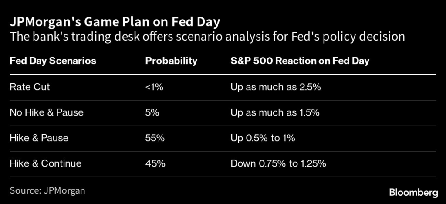Click the subtitle about the bank's trading desk
The width and height of the screenshot is (446, 204).
[207, 37]
